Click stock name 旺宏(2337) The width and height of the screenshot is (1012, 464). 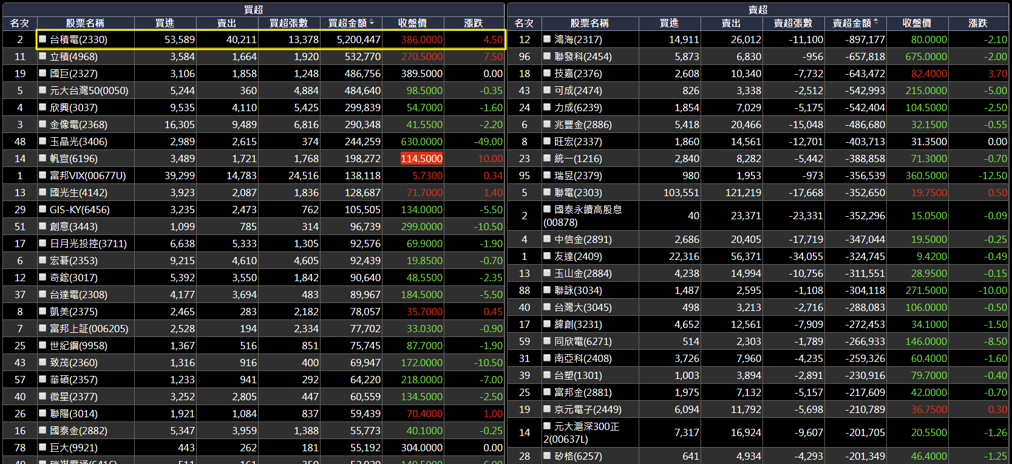578,142
